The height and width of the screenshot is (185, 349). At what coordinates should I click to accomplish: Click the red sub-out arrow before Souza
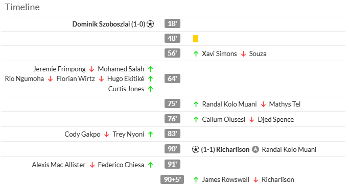click(244, 54)
